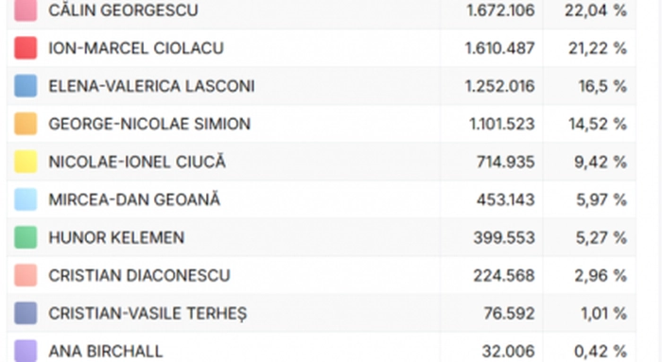Click the slate blue swatch beside Cristian-Vasile Terheș
Image resolution: width=662 pixels, height=362 pixels.
coord(26,313)
